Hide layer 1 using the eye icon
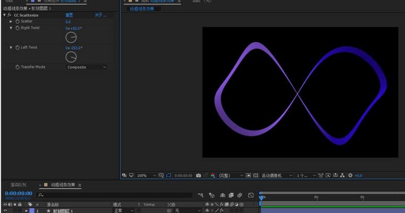This screenshot has width=405, height=213. click(5, 210)
